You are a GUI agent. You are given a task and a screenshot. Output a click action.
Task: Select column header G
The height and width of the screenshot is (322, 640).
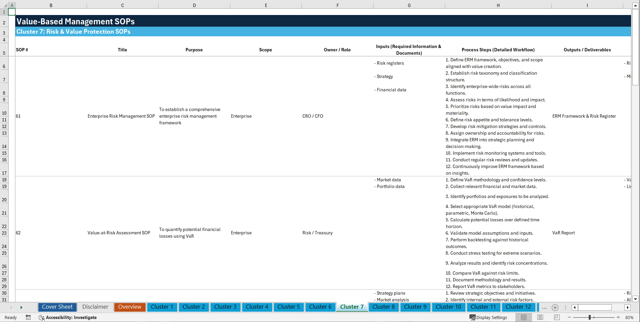point(409,5)
